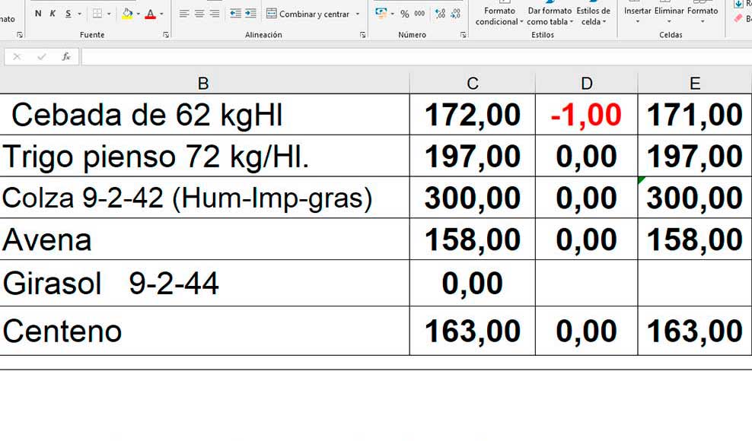This screenshot has width=752, height=441.
Task: Open the Dar formato como tabla menu
Action: pos(548,15)
